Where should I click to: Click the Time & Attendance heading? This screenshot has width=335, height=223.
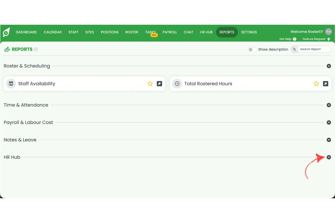pos(26,105)
